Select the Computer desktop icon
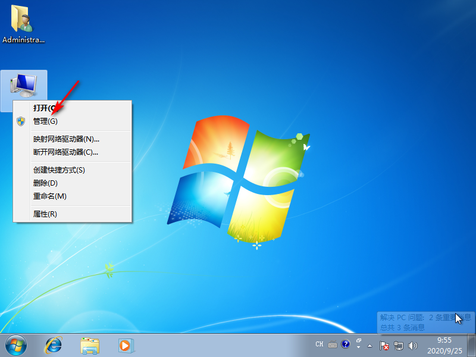The height and width of the screenshot is (357, 476). click(x=24, y=86)
